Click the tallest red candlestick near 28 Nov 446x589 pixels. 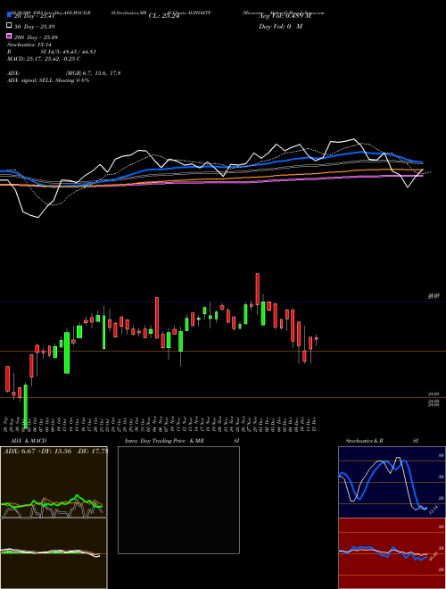(257, 289)
